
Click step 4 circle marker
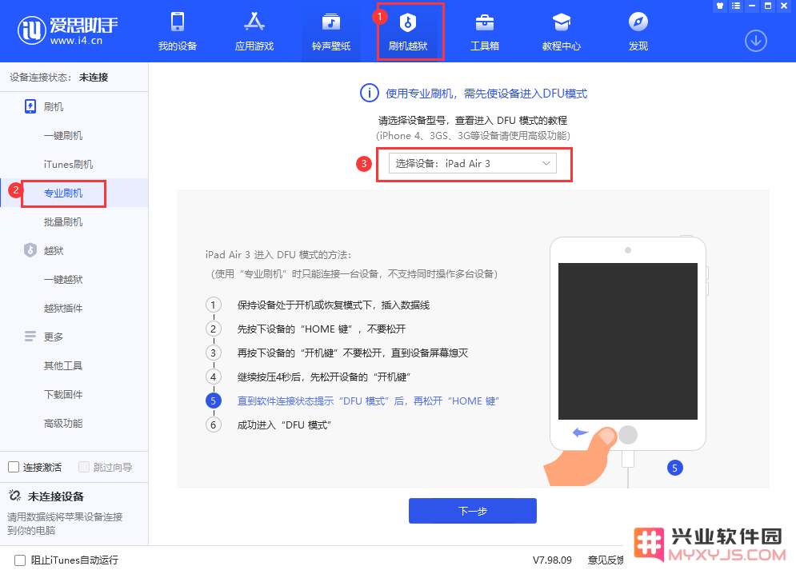[214, 377]
